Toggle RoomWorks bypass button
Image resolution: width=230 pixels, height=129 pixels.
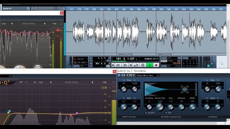[123, 75]
